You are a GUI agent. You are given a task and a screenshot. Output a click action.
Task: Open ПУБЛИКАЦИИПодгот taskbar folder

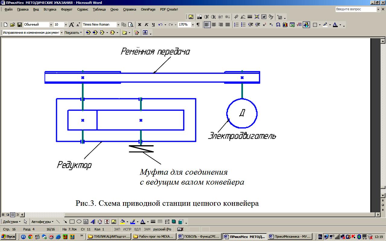click(x=109, y=237)
